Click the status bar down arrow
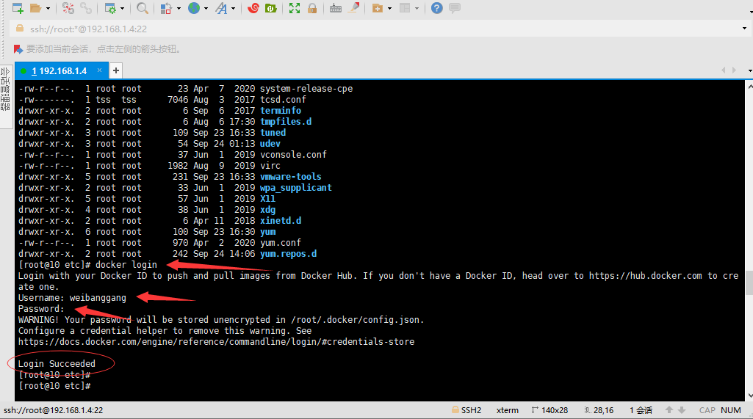The width and height of the screenshot is (753, 419). [x=682, y=410]
